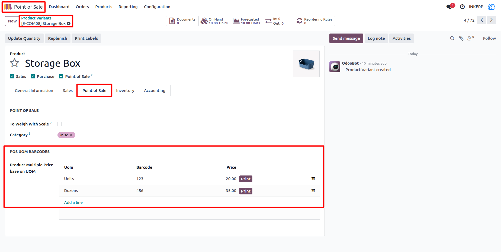The width and height of the screenshot is (501, 252).
Task: Click the 4 / 72 pager counter
Action: [469, 20]
